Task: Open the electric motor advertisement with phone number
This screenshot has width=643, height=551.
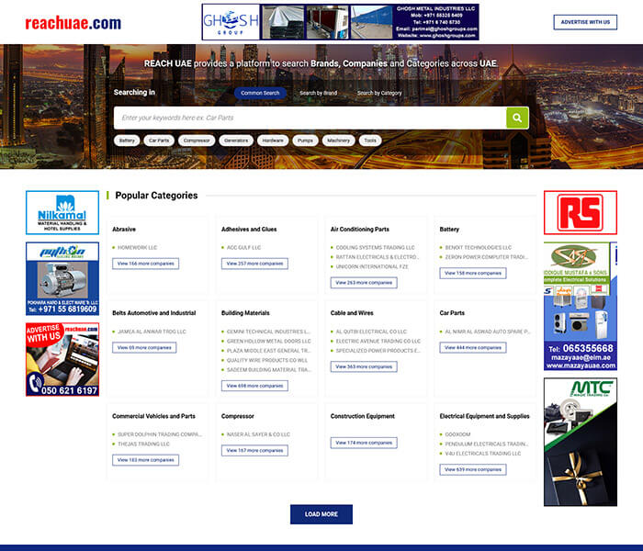Action: (62, 278)
